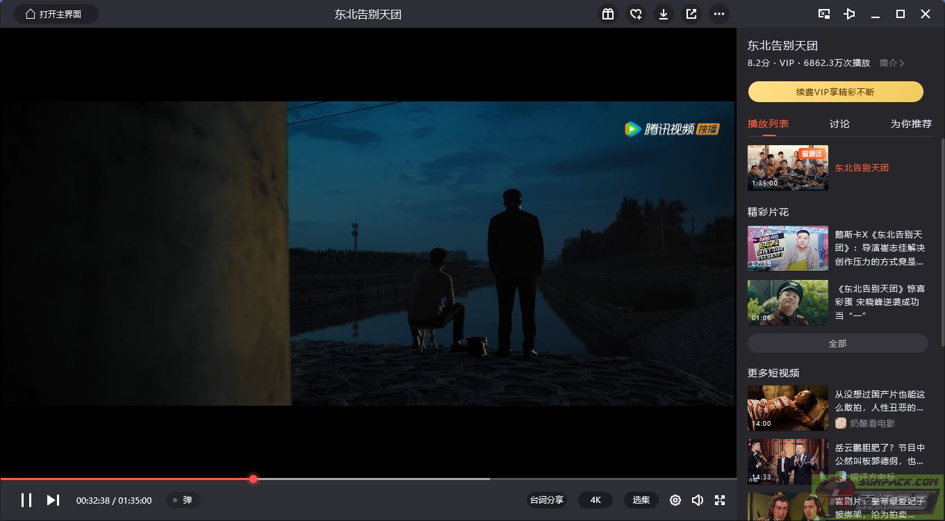945x521 pixels.
Task: Click the 东北告别天团 playlist title in orange
Action: click(x=862, y=167)
